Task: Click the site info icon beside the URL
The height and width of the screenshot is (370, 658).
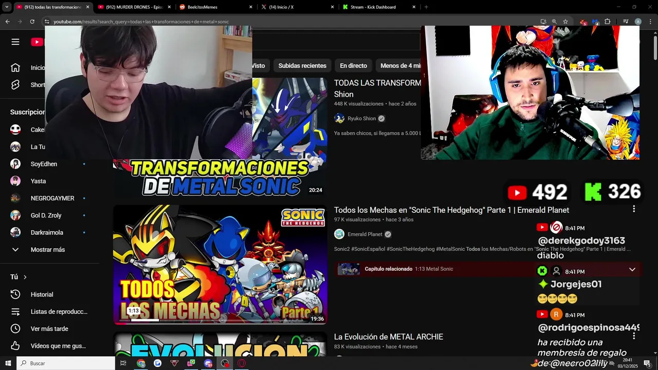Action: (x=47, y=22)
